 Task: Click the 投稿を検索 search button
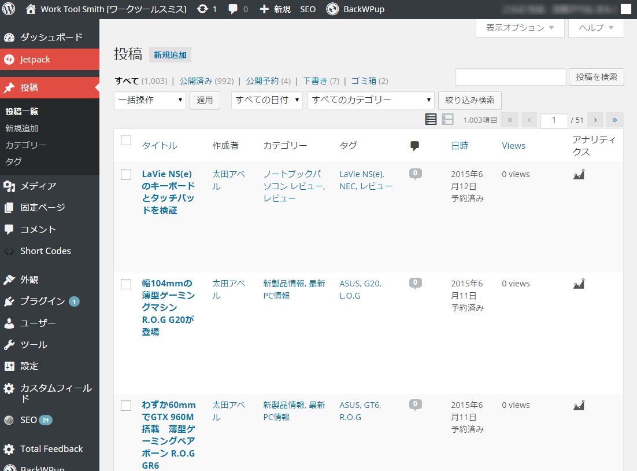click(597, 77)
